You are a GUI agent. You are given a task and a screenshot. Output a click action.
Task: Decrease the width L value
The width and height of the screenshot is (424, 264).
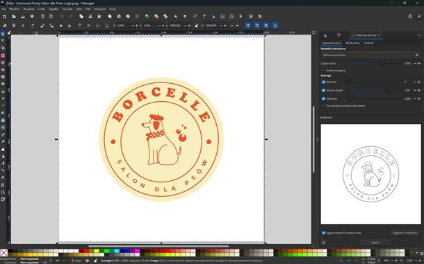tap(185, 26)
